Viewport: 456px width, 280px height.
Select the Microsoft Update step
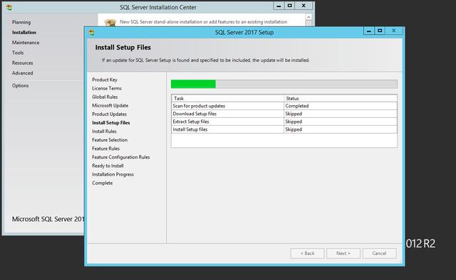[x=110, y=105]
